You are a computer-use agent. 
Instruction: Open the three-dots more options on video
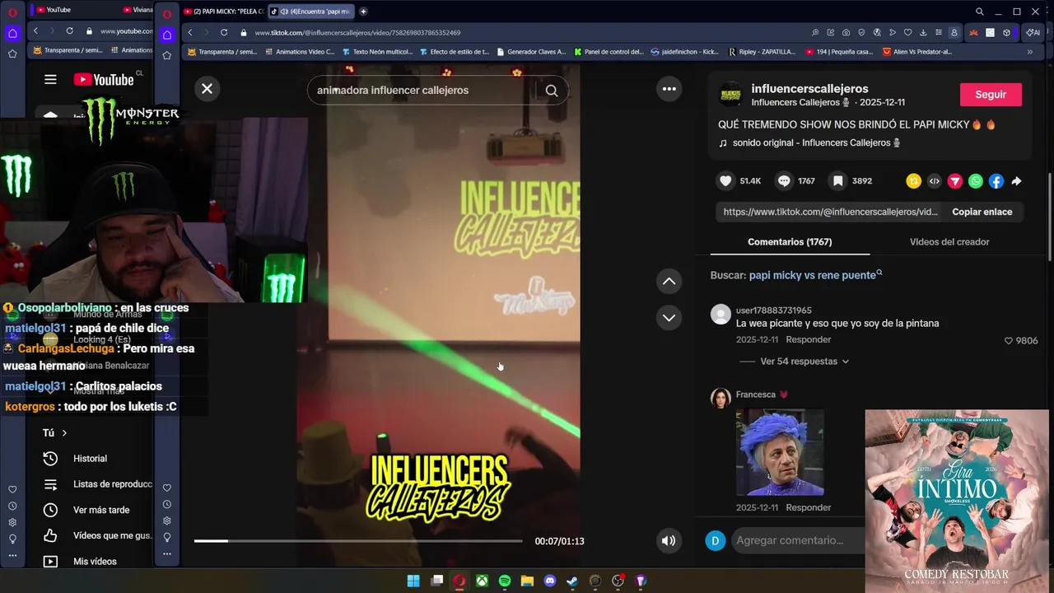coord(669,89)
